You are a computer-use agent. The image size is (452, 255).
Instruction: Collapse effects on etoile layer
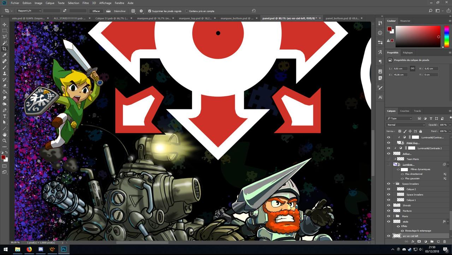pos(448,222)
